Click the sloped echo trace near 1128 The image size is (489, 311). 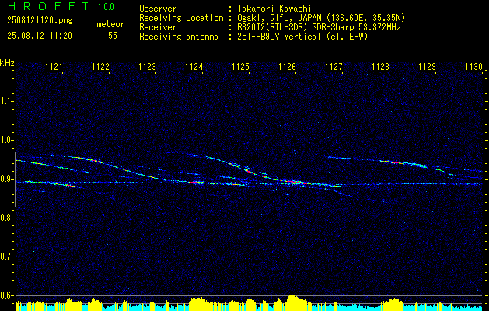pyautogui.click(x=393, y=162)
